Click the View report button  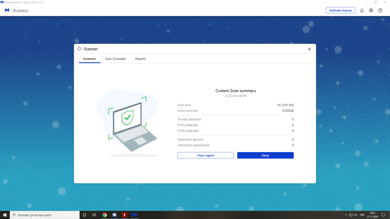(x=206, y=155)
